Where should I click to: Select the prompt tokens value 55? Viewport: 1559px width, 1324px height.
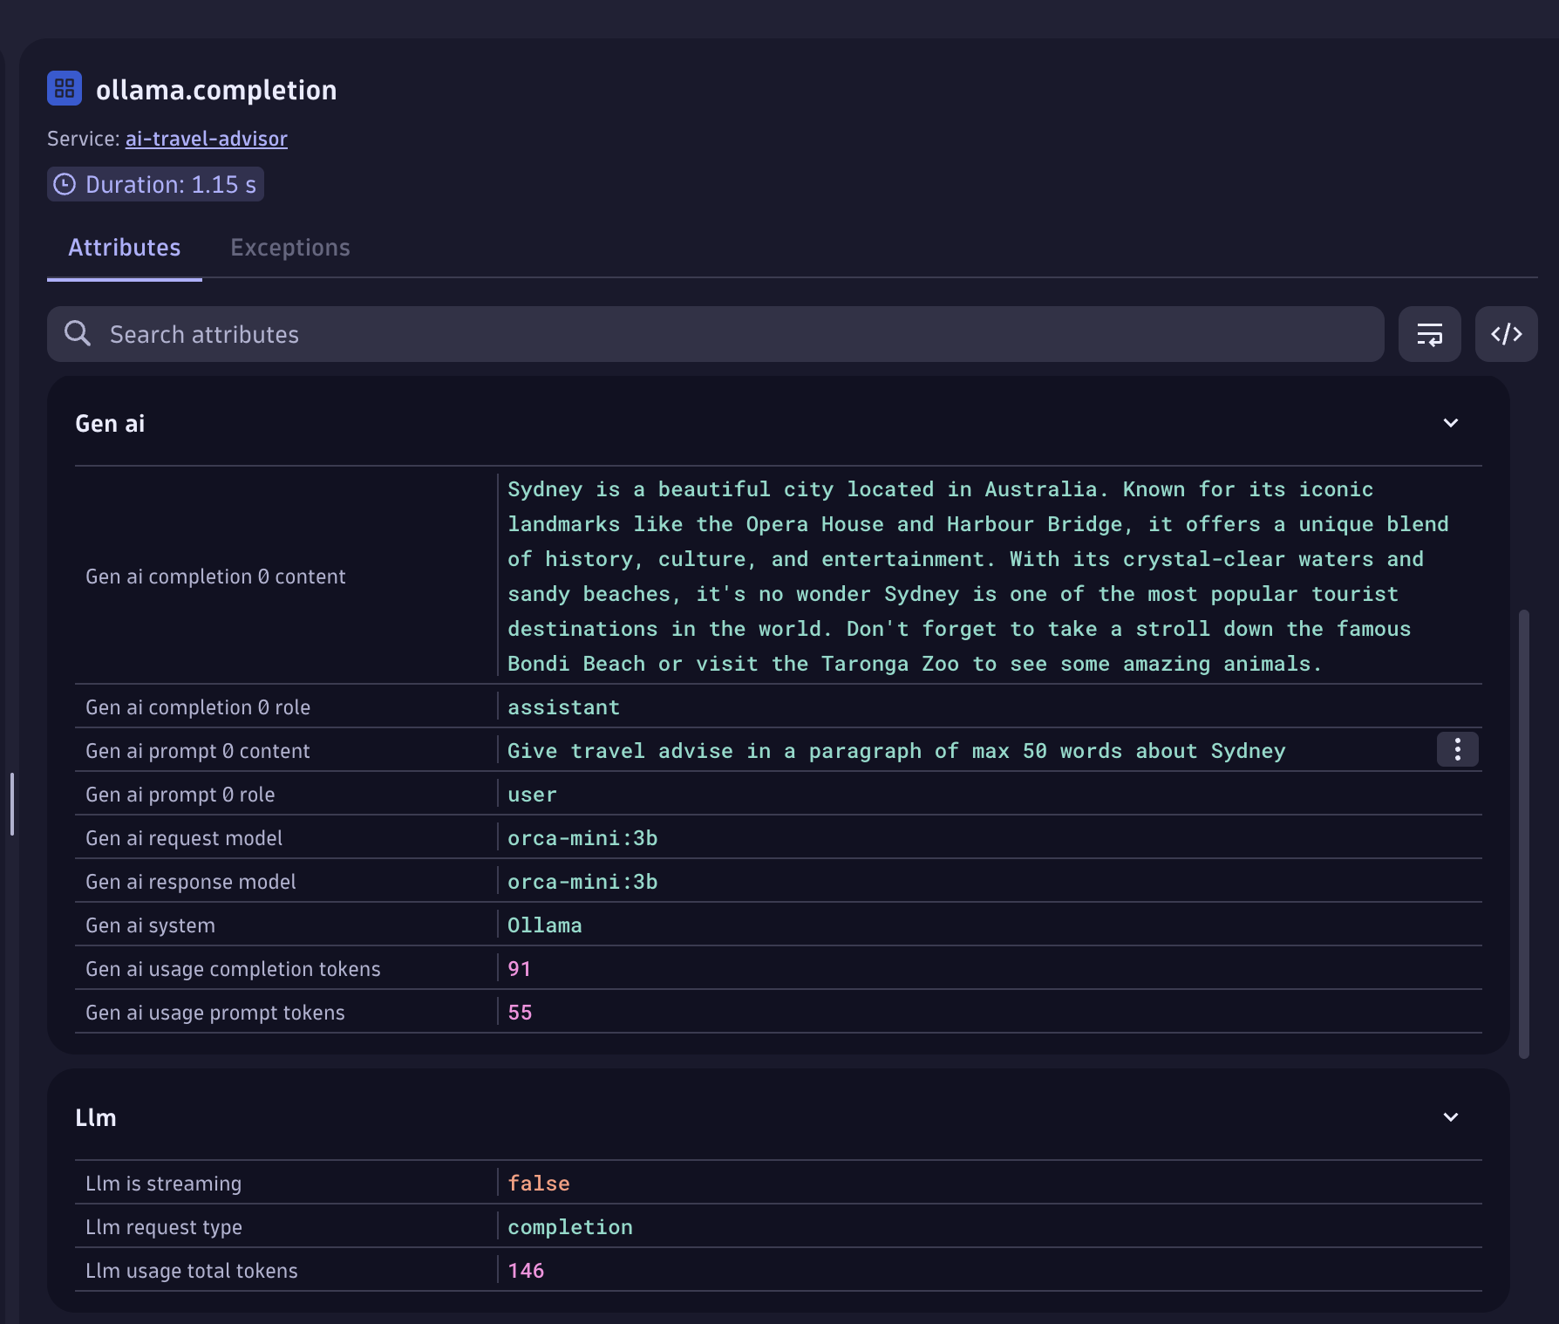coord(520,1013)
